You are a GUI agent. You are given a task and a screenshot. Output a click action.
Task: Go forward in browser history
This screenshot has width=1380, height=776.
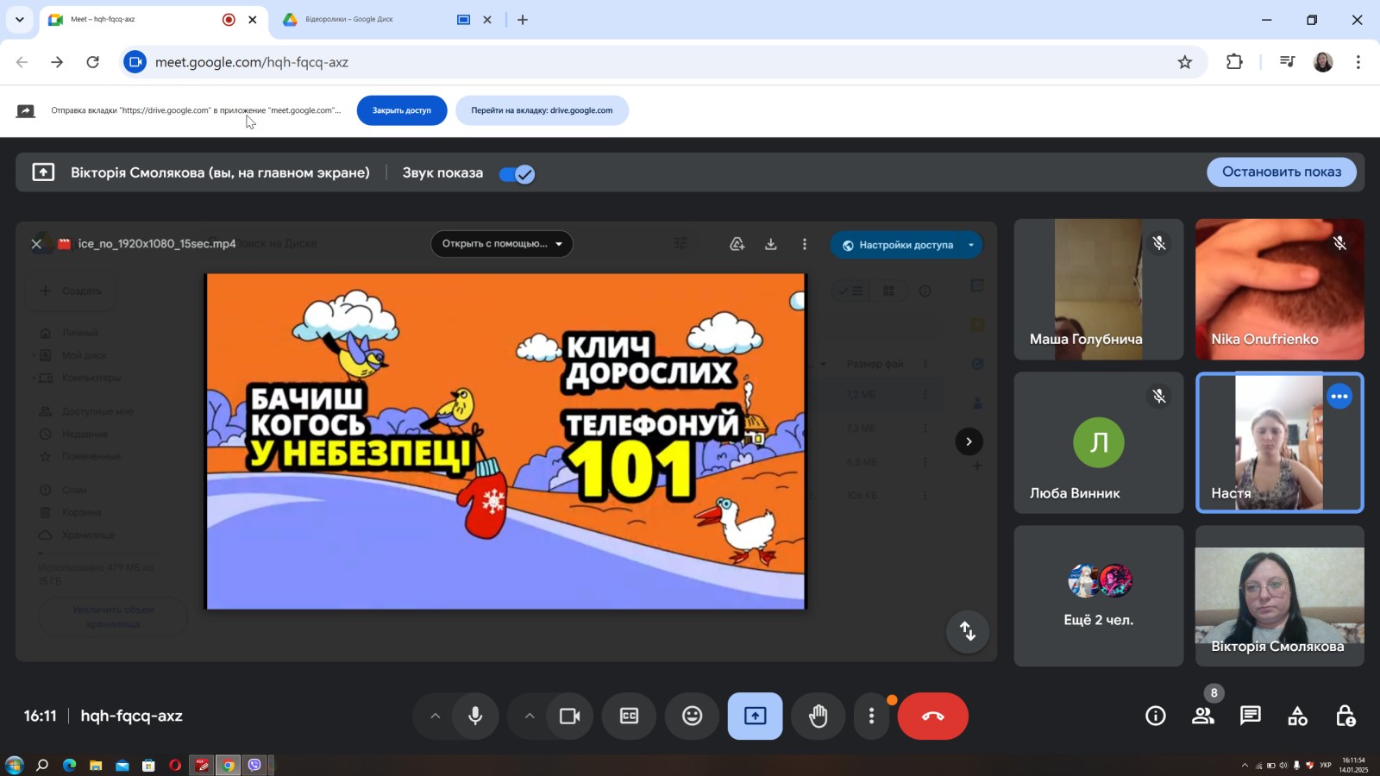point(57,62)
